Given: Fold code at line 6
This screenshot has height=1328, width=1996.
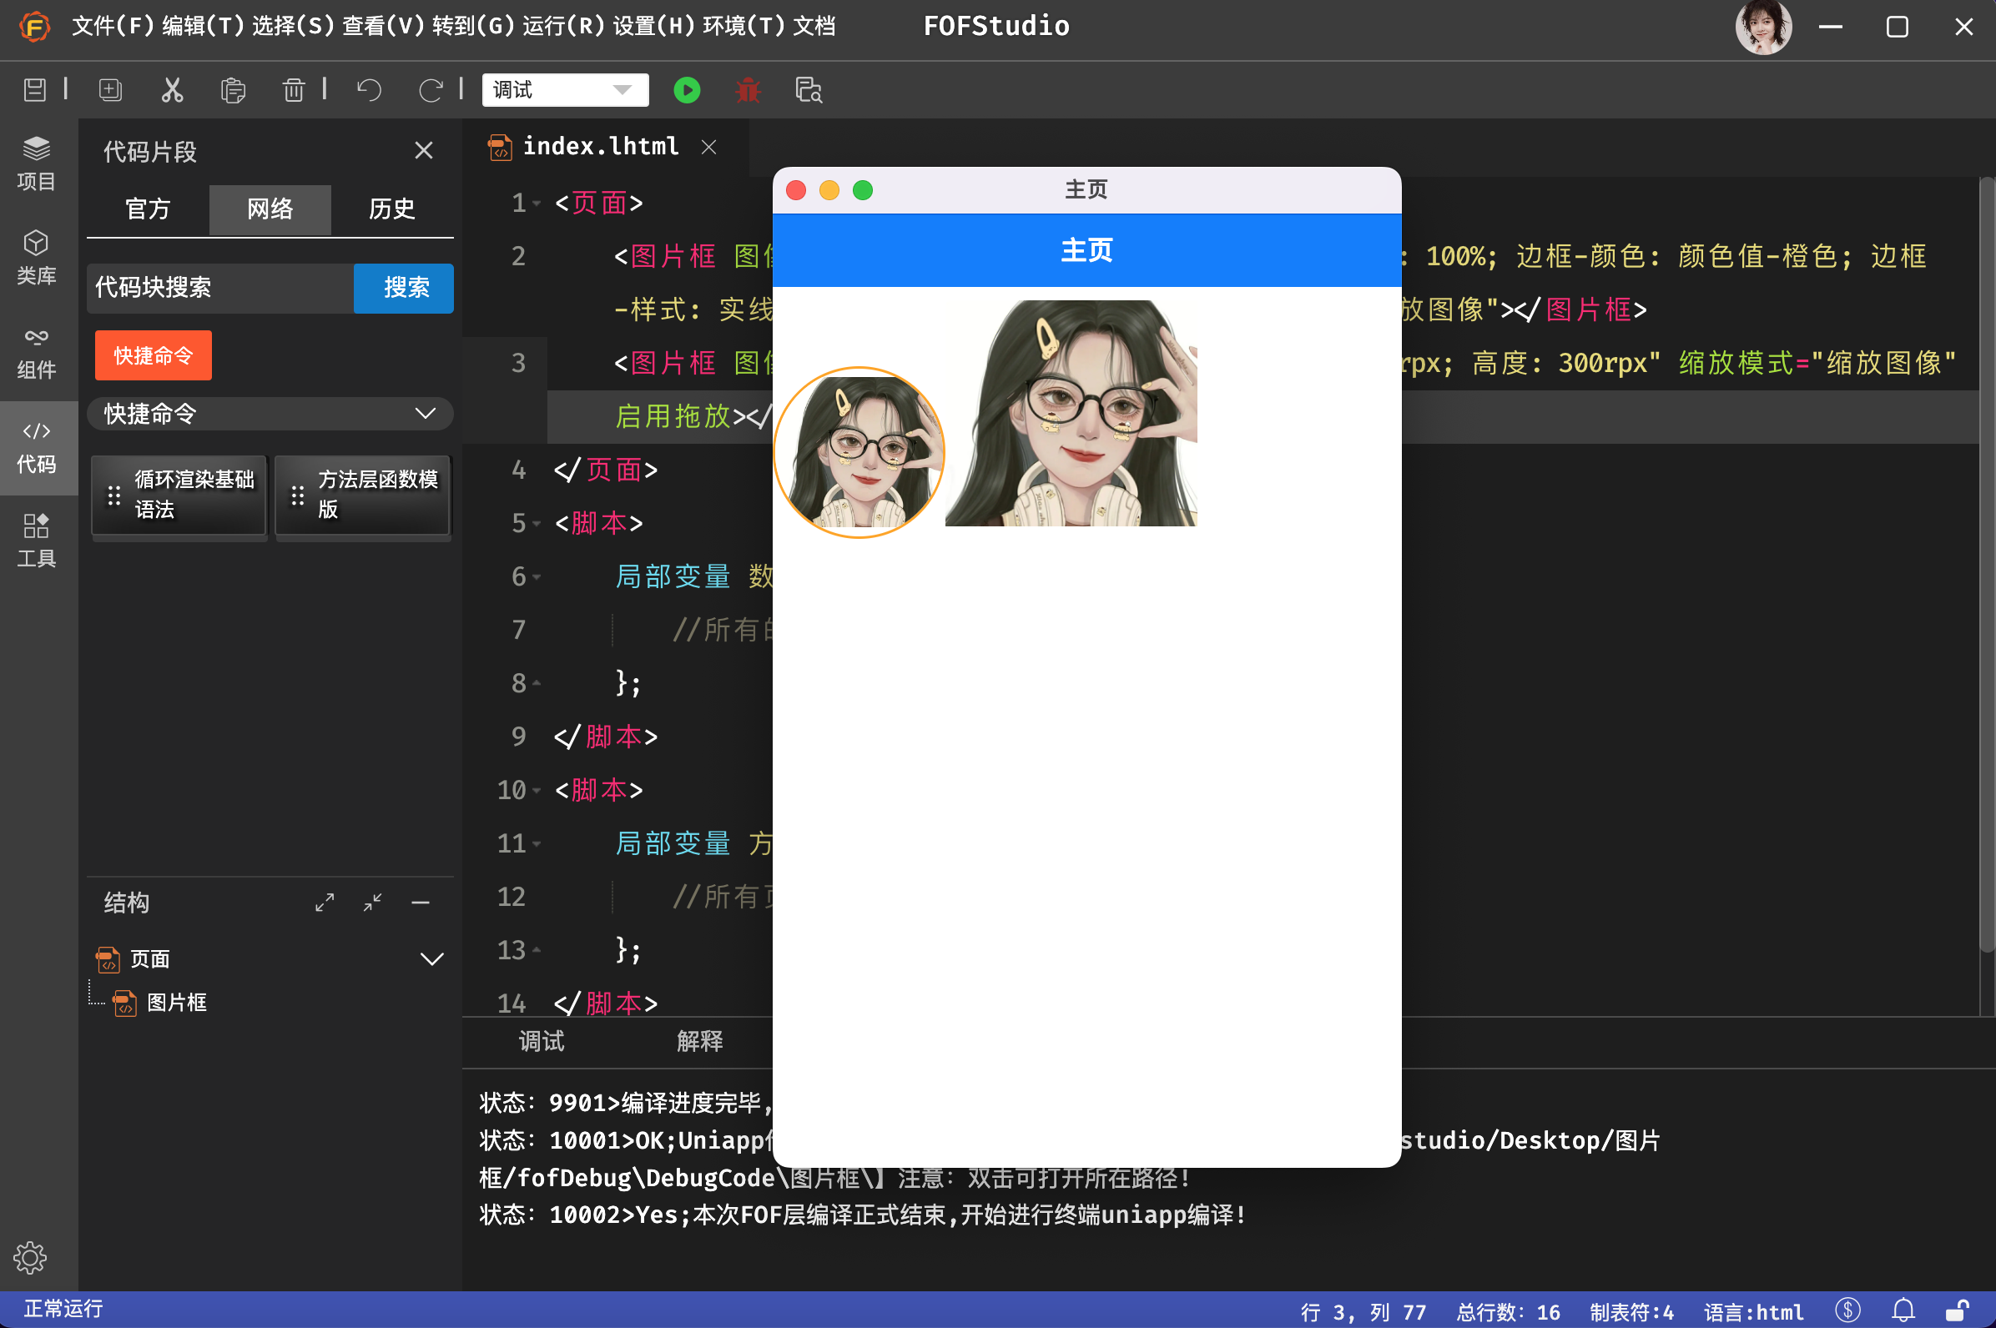Looking at the screenshot, I should coord(537,576).
